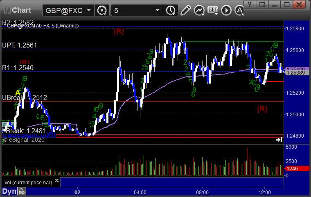Jump to latest bar arrow button

pos(279,140)
